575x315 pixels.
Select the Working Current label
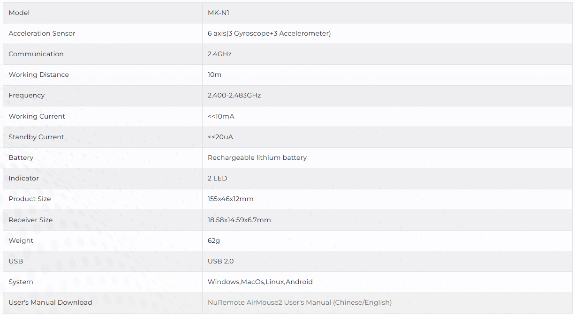click(37, 116)
